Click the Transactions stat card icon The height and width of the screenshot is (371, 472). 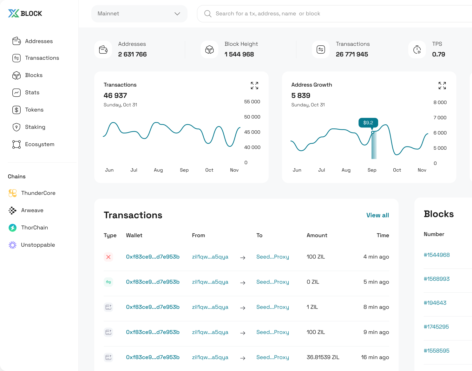pos(321,49)
